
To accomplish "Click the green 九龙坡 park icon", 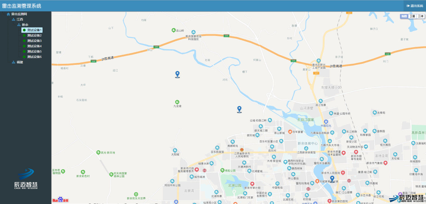I will [x=177, y=102].
